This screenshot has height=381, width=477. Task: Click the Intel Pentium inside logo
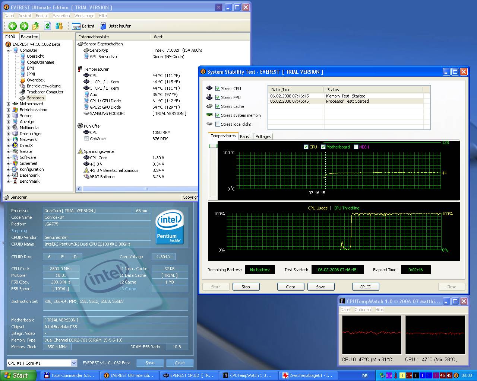click(170, 227)
